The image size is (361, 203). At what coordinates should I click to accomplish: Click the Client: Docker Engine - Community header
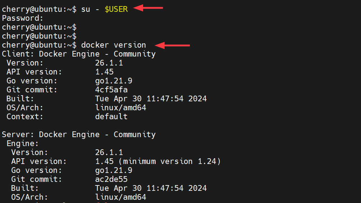[79, 54]
